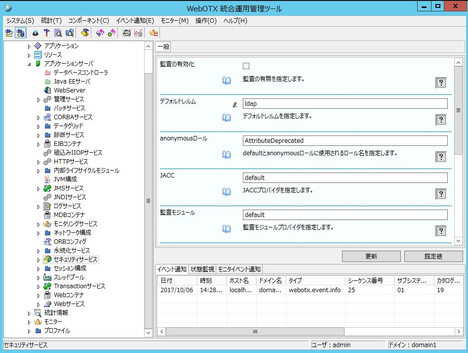Viewport: 468px width, 353px height.
Task: Expand the 統計情報 tree node
Action: 29,313
